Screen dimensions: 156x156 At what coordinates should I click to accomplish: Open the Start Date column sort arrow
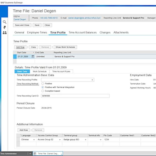coord(33,52)
